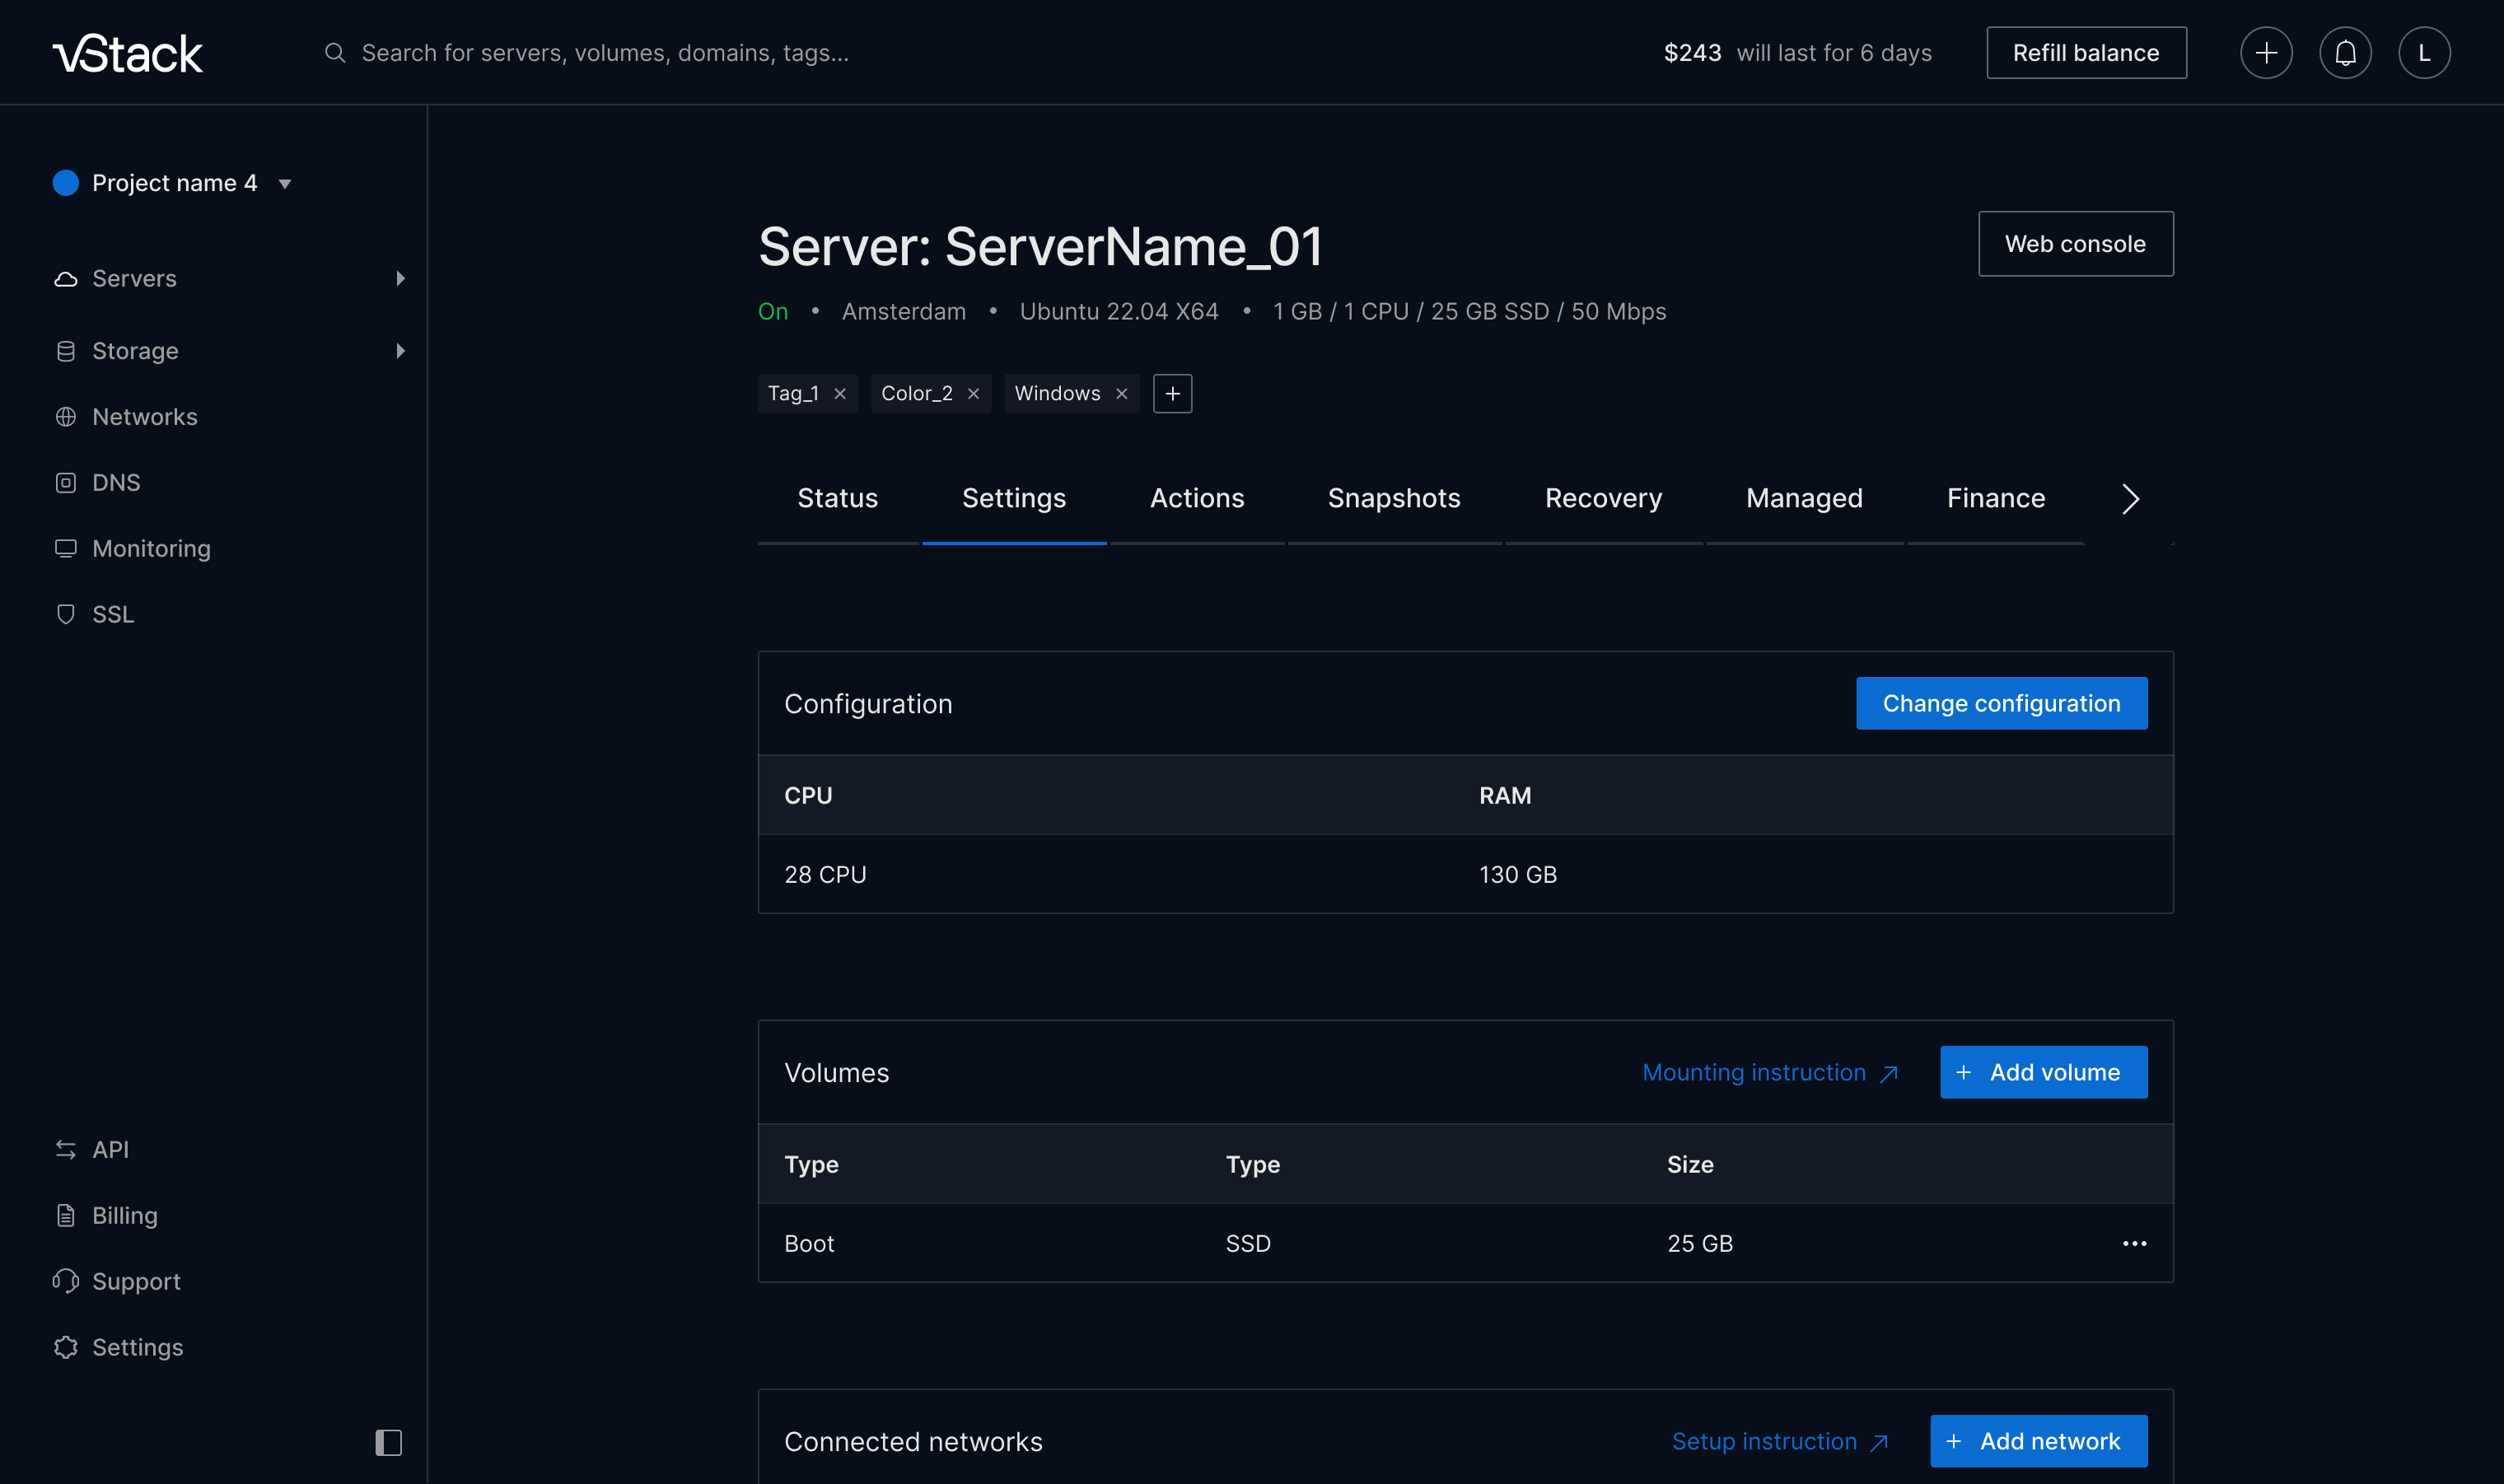2504x1484 pixels.
Task: Click the Ubuntu 22.04 X64 text
Action: [1119, 312]
